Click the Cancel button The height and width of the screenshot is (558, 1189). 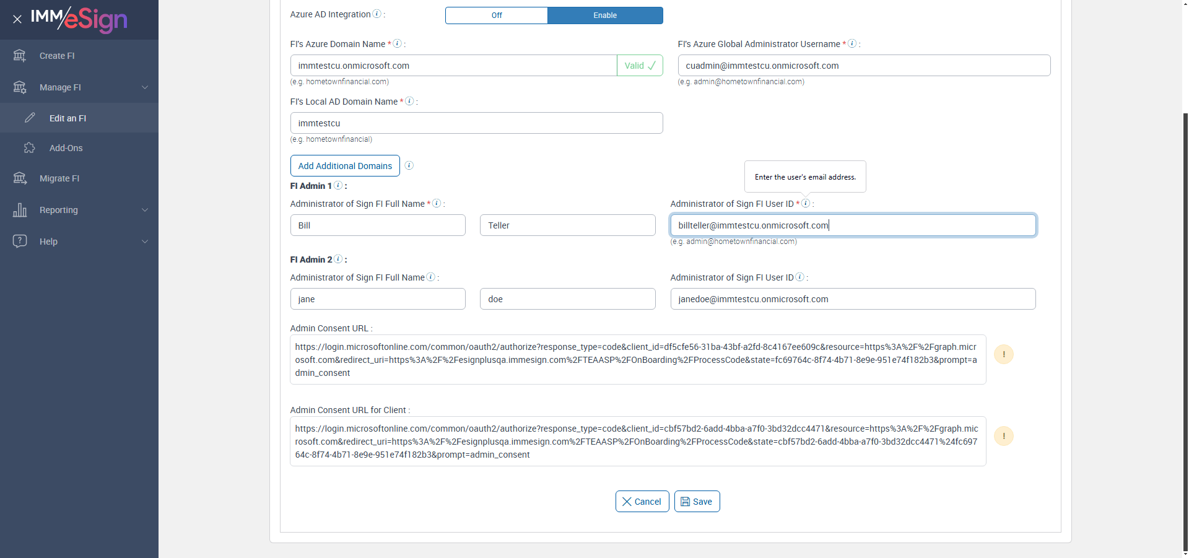(642, 502)
